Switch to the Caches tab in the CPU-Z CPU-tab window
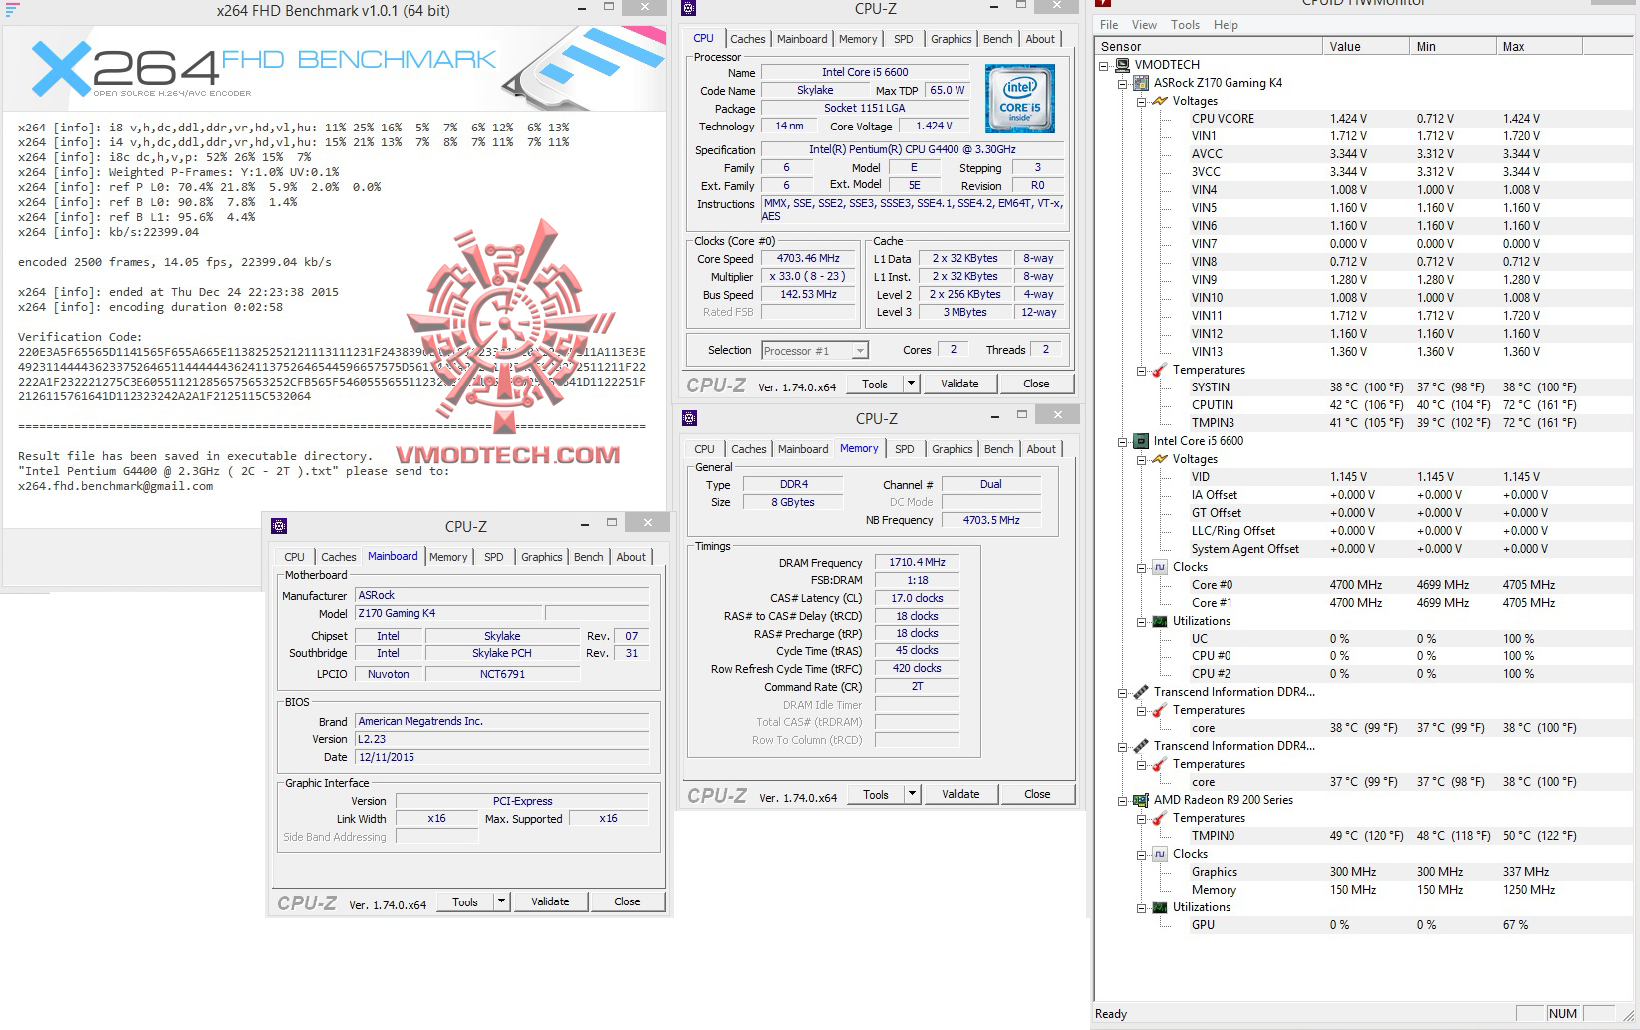 point(748,39)
